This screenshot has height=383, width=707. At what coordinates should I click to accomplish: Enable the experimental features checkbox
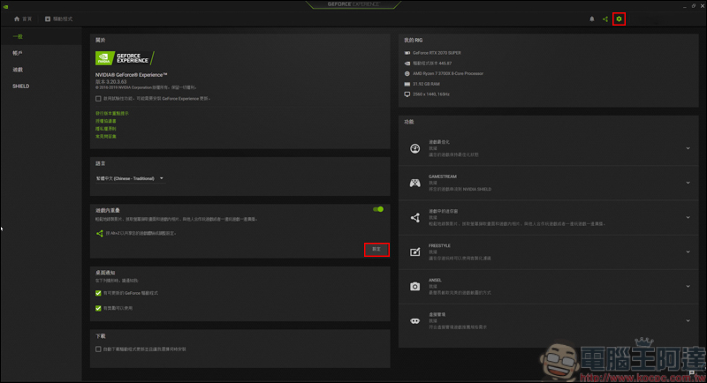(x=98, y=99)
